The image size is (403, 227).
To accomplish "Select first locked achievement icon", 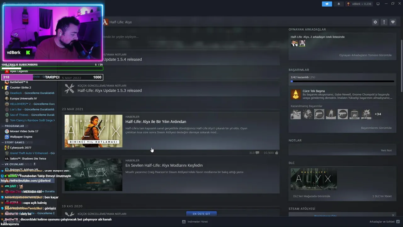I will [296, 114].
